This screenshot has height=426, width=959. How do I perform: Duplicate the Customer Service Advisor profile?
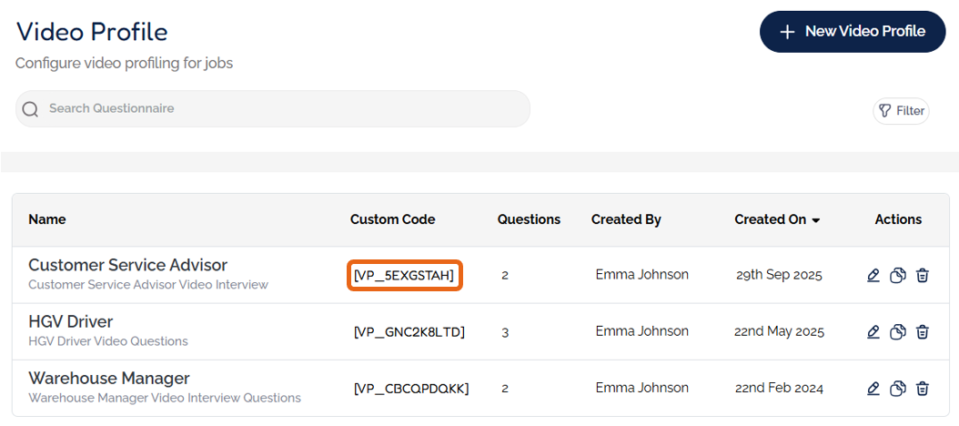click(898, 275)
